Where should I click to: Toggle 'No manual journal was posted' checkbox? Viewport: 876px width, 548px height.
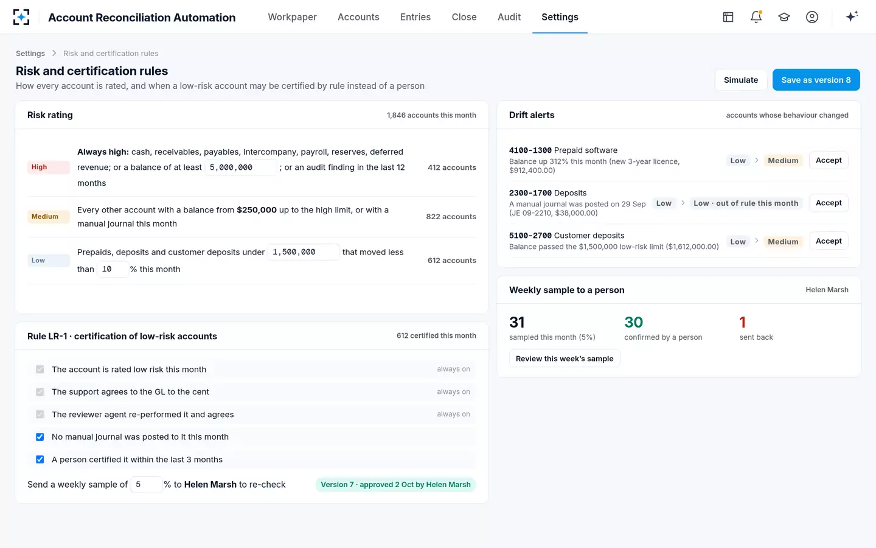tap(40, 437)
